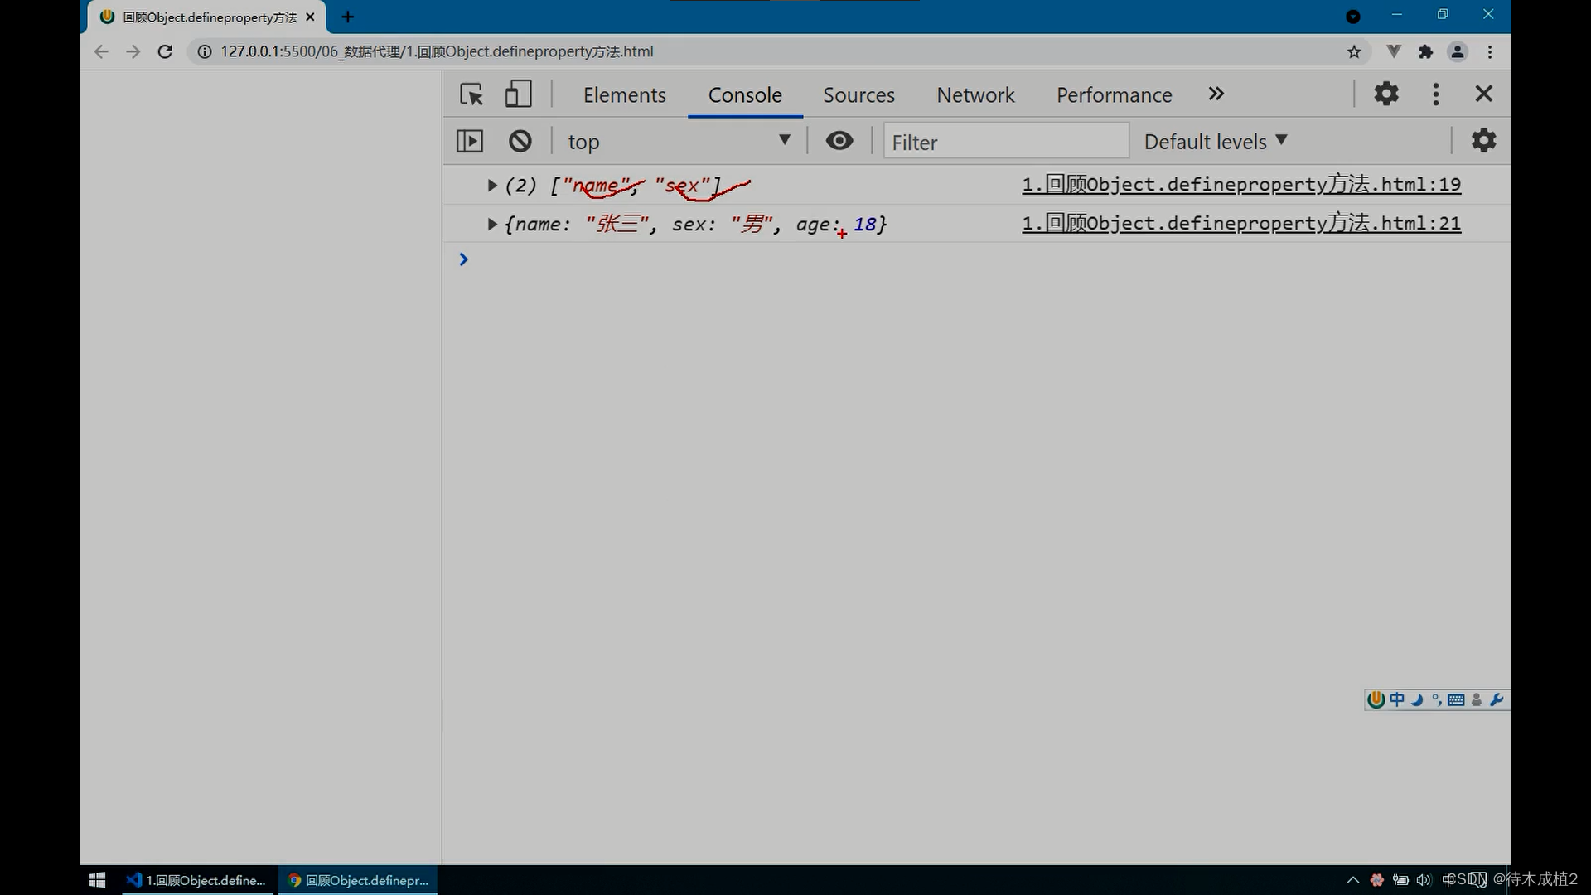Switch to the Console tab

745,95
